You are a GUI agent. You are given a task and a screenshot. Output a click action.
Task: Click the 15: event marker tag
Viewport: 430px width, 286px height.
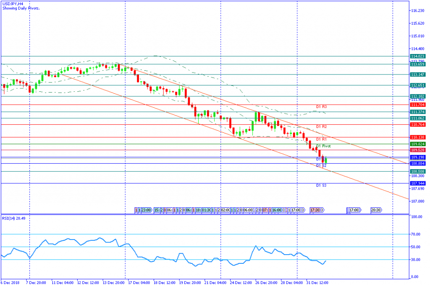(157, 210)
